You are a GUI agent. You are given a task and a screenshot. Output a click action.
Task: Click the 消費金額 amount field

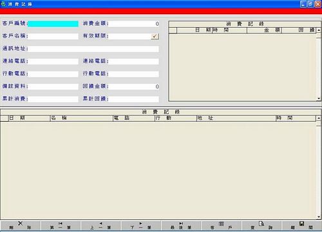point(133,24)
